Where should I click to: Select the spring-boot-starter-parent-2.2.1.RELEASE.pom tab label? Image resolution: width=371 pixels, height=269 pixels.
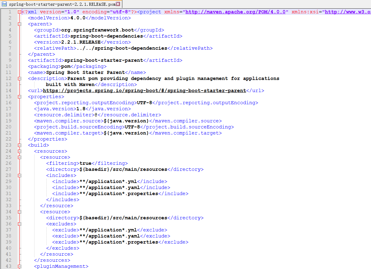[62, 5]
